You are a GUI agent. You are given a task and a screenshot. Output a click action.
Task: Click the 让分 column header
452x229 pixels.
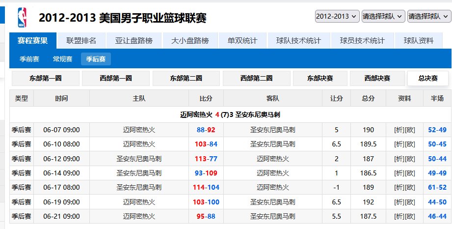[x=336, y=98]
